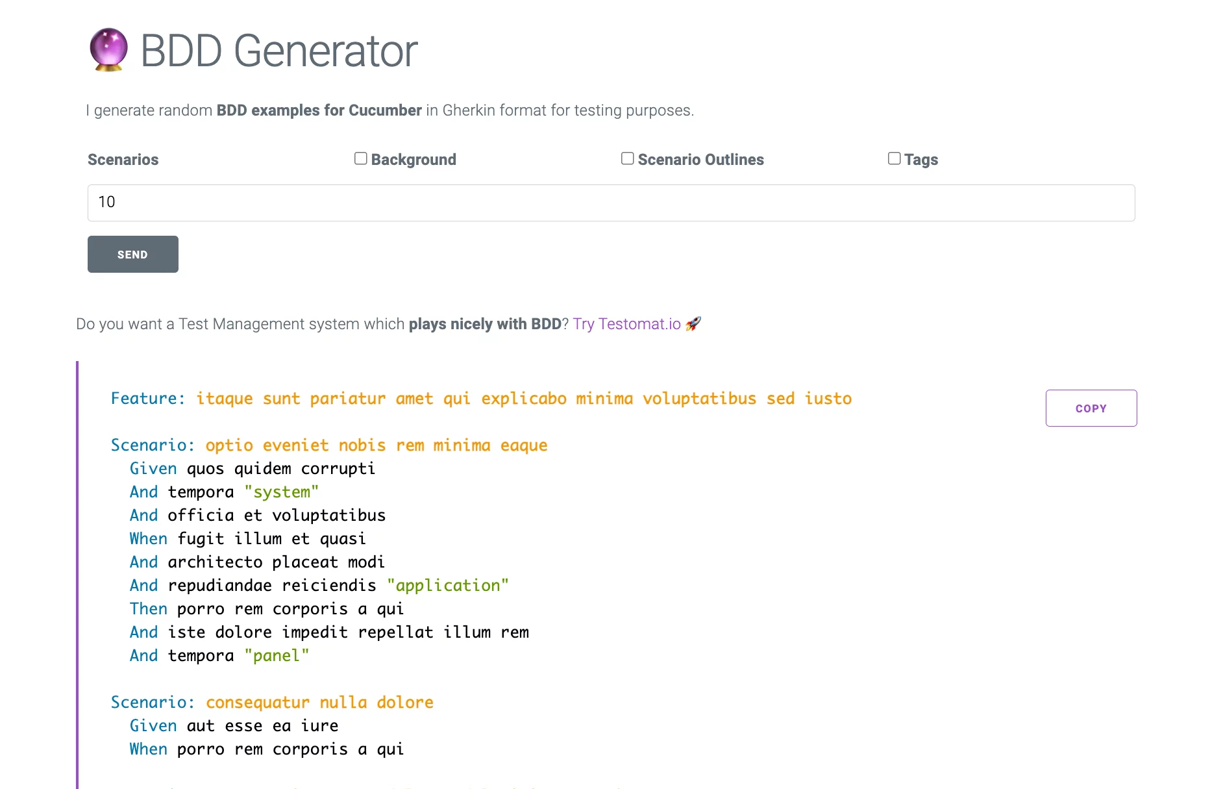The image size is (1223, 789).
Task: Click the 'consequatur nulla dolore' scenario heading
Action: click(x=272, y=702)
